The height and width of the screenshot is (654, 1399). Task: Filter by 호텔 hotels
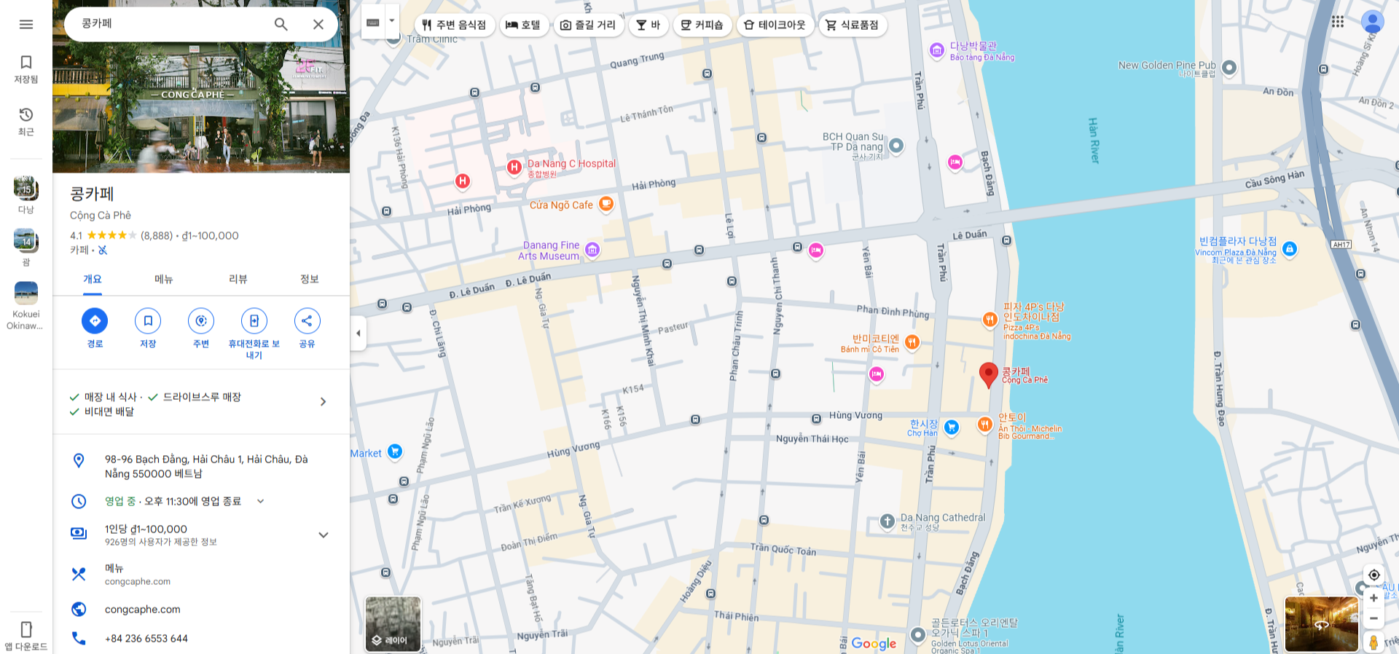coord(523,25)
